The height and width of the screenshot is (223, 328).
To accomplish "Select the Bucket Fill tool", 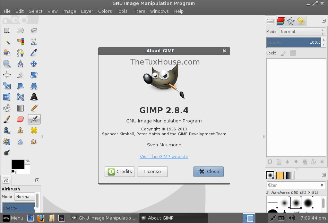I will click(7, 108).
